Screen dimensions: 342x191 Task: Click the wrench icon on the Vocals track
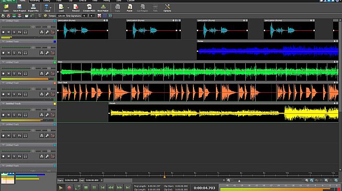[47, 115]
